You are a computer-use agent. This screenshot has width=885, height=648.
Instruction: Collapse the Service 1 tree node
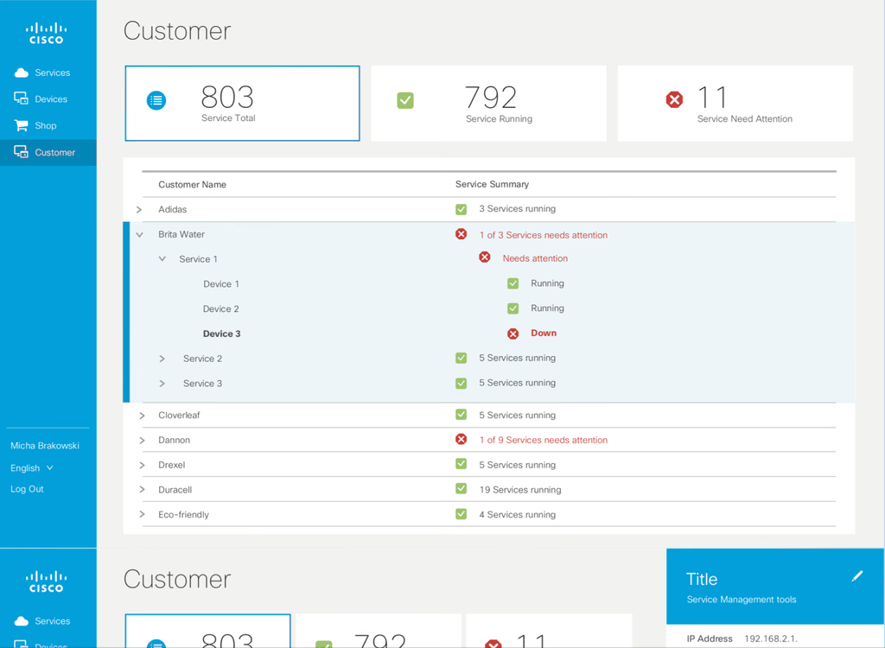[162, 259]
